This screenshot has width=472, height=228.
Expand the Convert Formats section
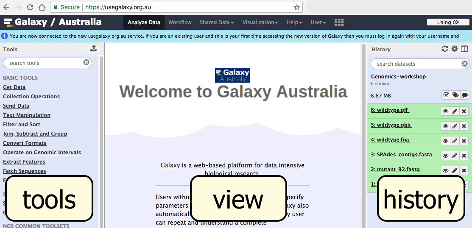pos(25,143)
